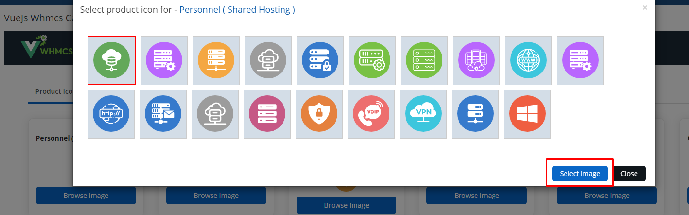Pick the blue http:// globe icon

(111, 114)
